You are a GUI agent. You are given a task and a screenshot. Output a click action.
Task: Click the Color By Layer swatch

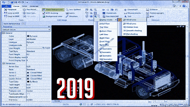(28, 36)
